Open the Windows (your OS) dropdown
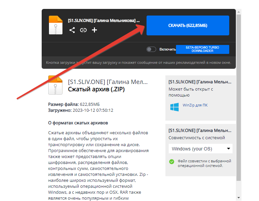This screenshot has height=201, width=259. 200,149
